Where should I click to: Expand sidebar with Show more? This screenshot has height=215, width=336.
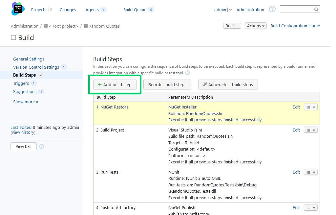click(26, 102)
